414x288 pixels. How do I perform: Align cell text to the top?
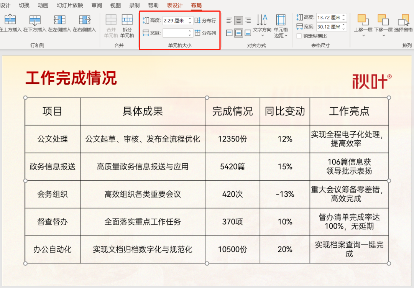coord(229,33)
